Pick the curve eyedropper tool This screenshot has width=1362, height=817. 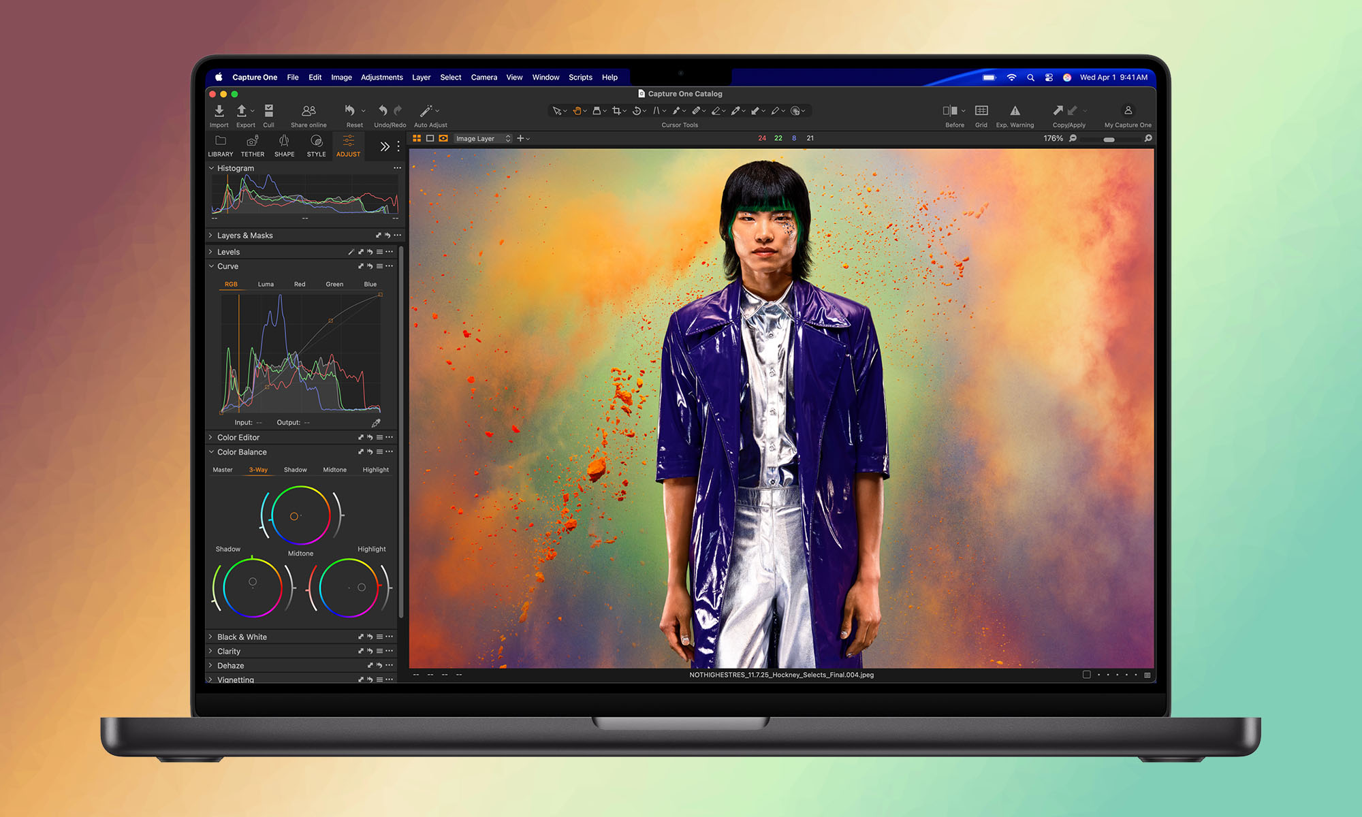tap(376, 423)
